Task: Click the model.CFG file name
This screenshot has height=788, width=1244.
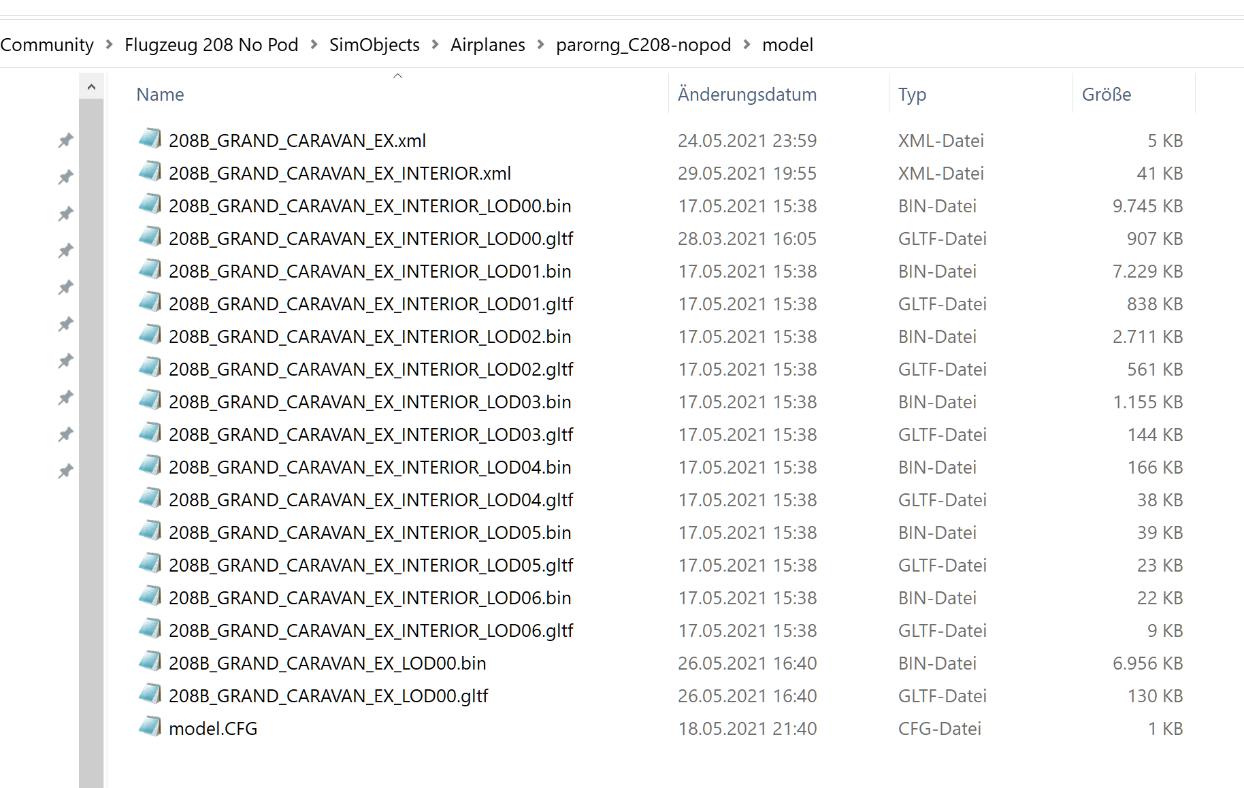Action: click(x=213, y=728)
